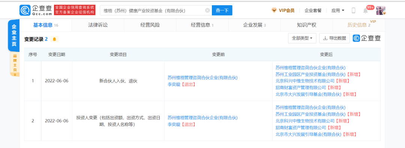Click the 企查查 logo beside 导出数据

pyautogui.click(x=367, y=38)
